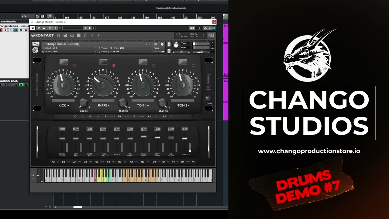Image resolution: width=389 pixels, height=219 pixels.
Task: Click the instrument info (i) icon
Action: click(x=162, y=44)
